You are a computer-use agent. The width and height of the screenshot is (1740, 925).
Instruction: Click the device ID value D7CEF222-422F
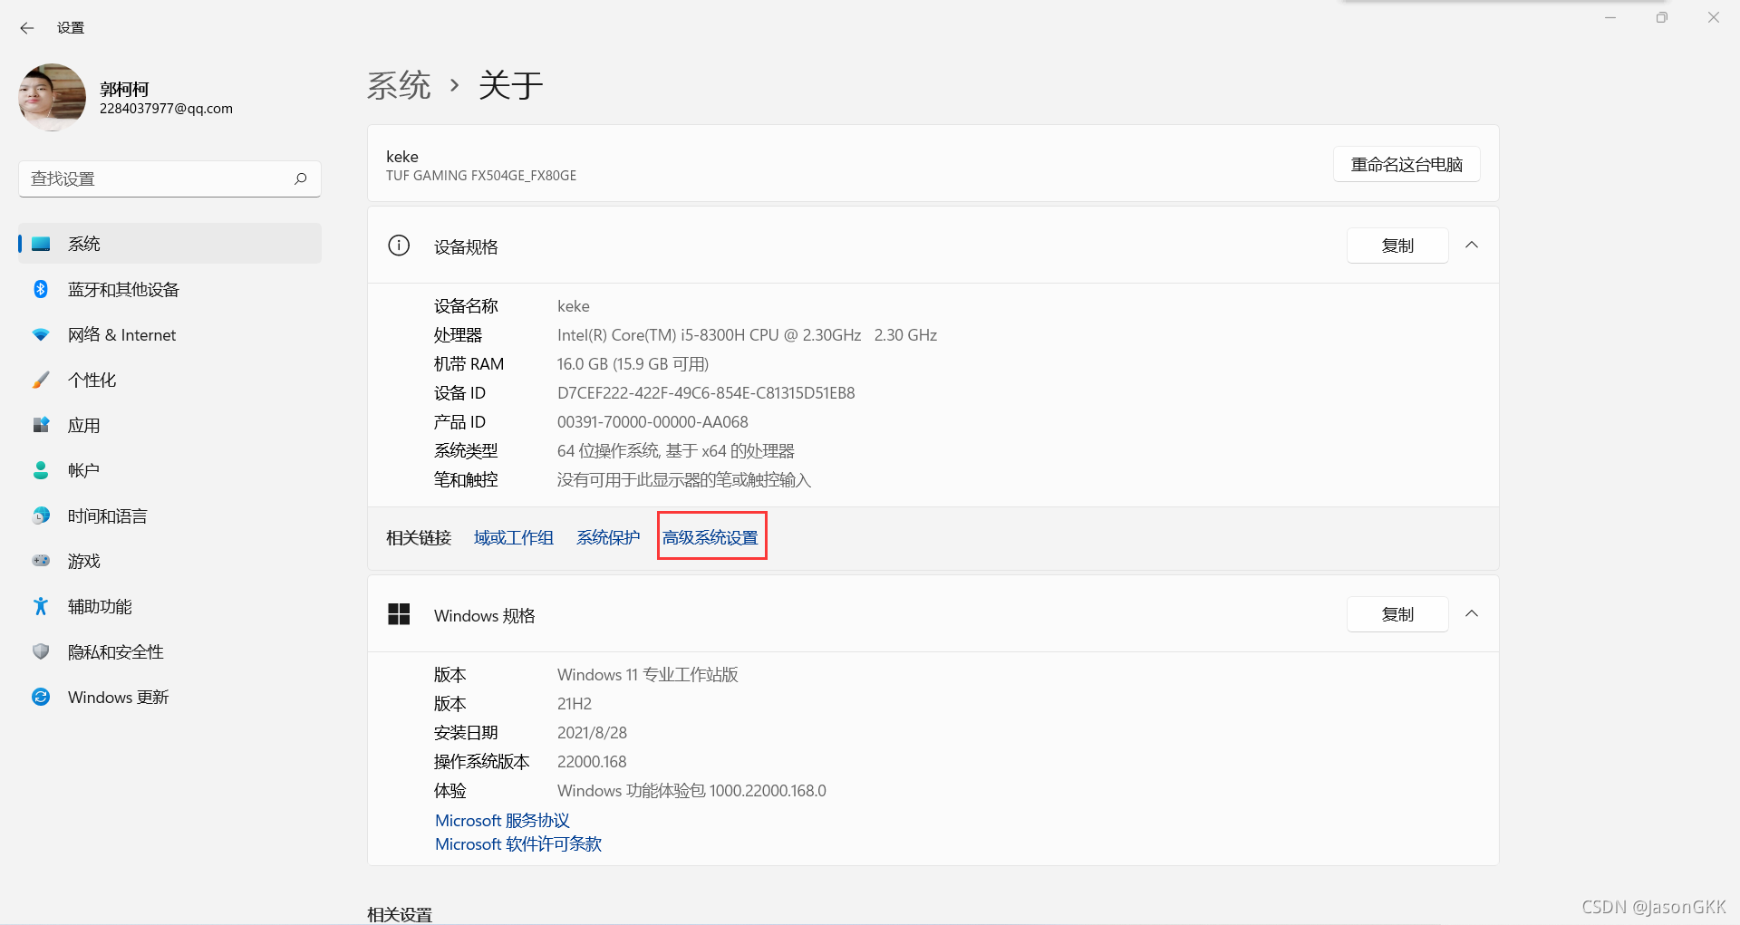click(x=706, y=393)
